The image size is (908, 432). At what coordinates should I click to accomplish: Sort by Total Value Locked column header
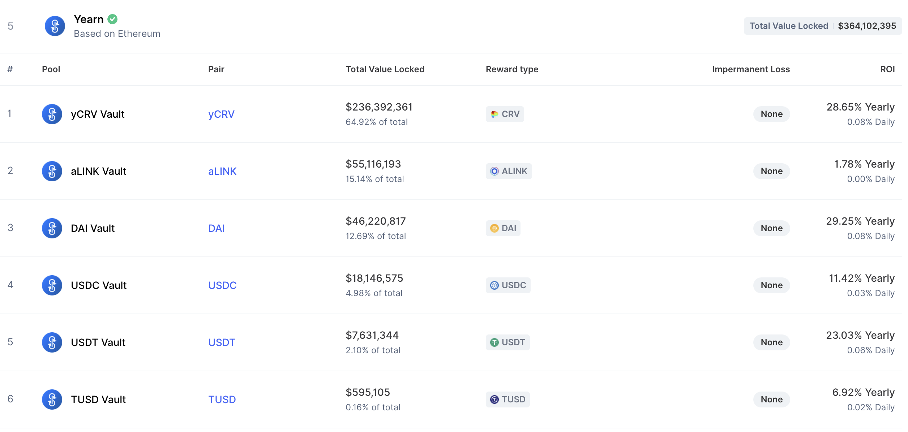pos(385,69)
